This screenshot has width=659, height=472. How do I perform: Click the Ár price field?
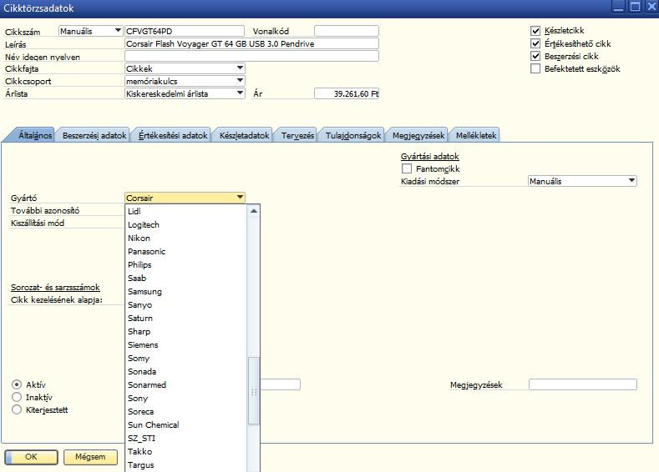(x=347, y=93)
